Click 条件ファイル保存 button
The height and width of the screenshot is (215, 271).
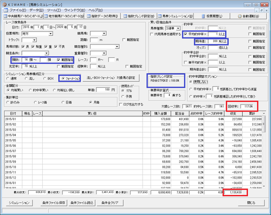pos(54,203)
